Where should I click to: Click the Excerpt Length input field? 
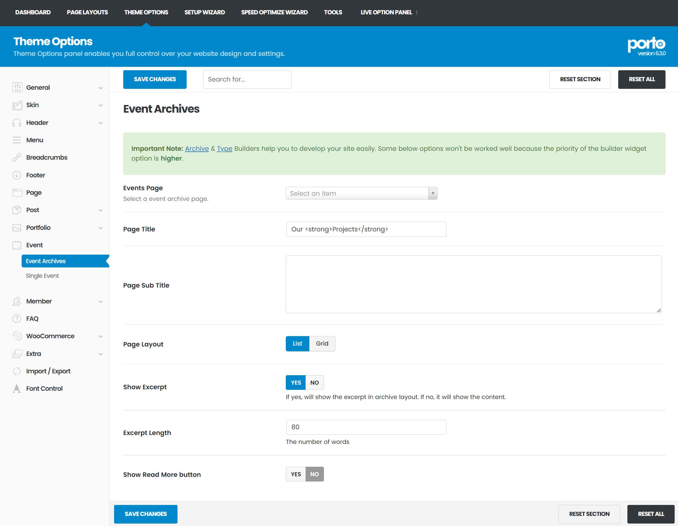coord(366,427)
